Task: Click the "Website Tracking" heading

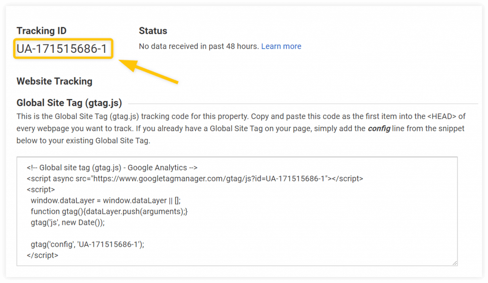Action: point(54,81)
